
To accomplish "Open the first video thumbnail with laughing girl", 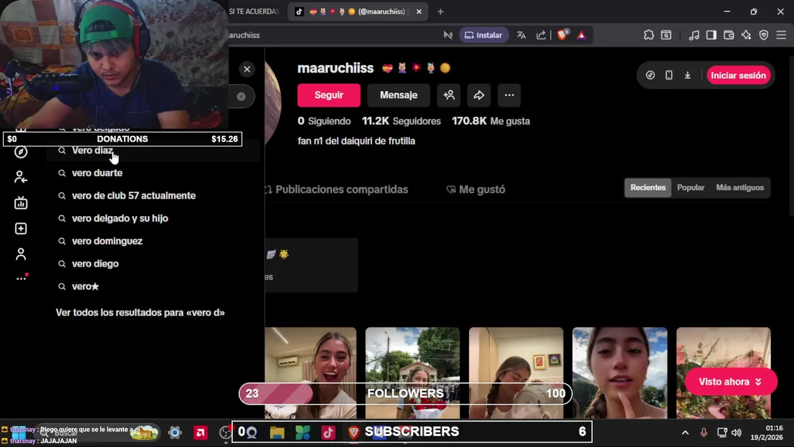I will pos(311,373).
